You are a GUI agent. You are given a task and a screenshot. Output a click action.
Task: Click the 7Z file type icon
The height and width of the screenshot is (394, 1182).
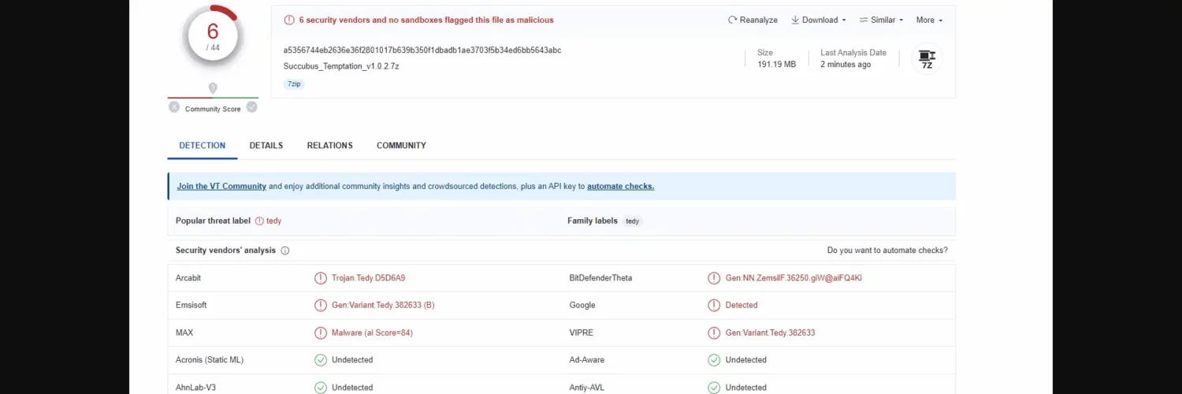pos(927,59)
